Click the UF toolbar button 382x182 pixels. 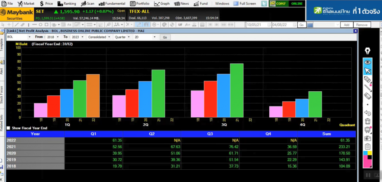pos(180,25)
